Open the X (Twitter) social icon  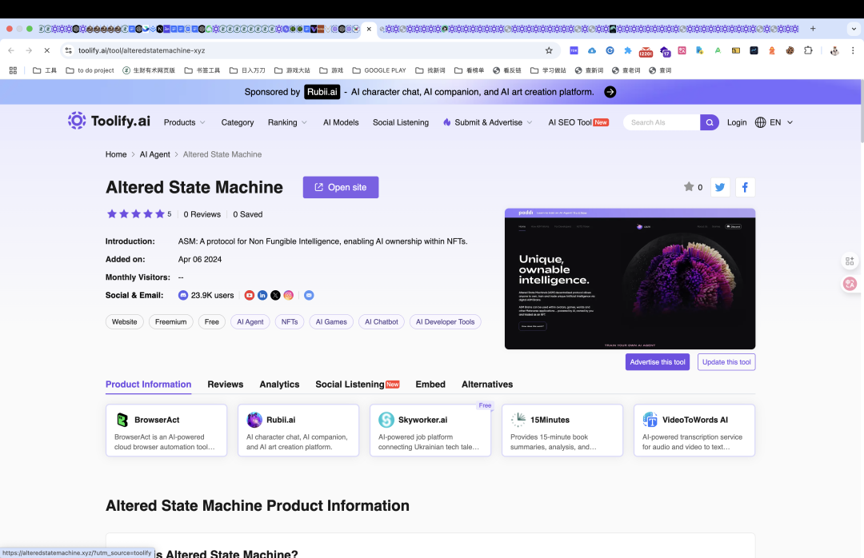pos(275,295)
